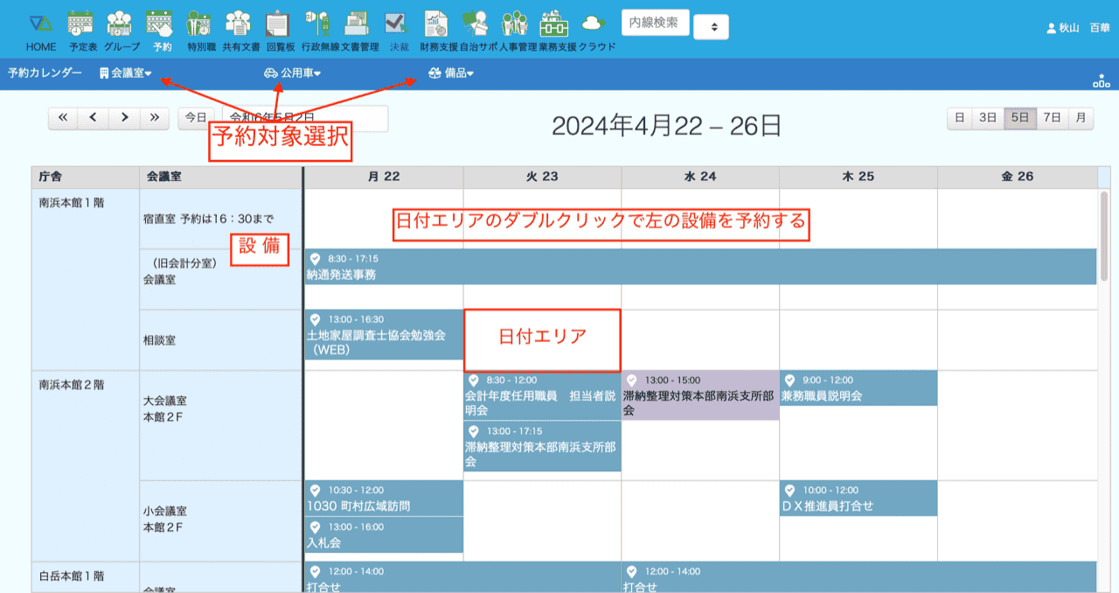Click the 内線検索 search field
1119x593 pixels.
[655, 23]
